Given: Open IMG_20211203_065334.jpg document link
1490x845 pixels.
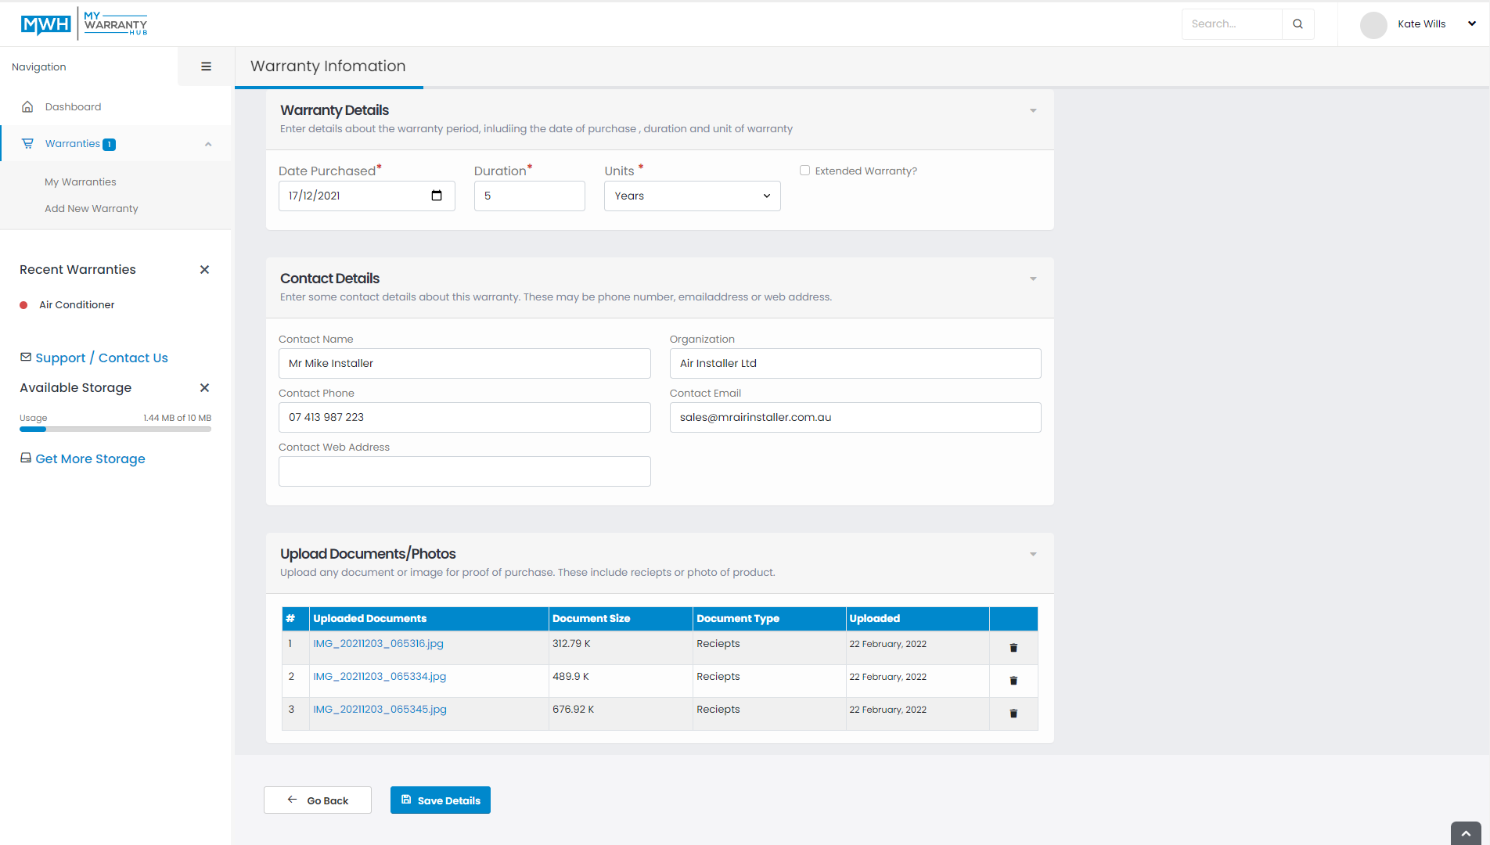Looking at the screenshot, I should [x=380, y=676].
